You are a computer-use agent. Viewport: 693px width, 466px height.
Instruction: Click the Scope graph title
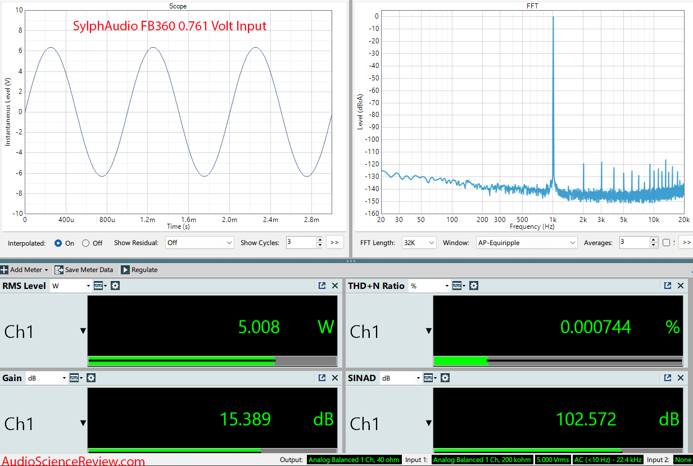[178, 6]
